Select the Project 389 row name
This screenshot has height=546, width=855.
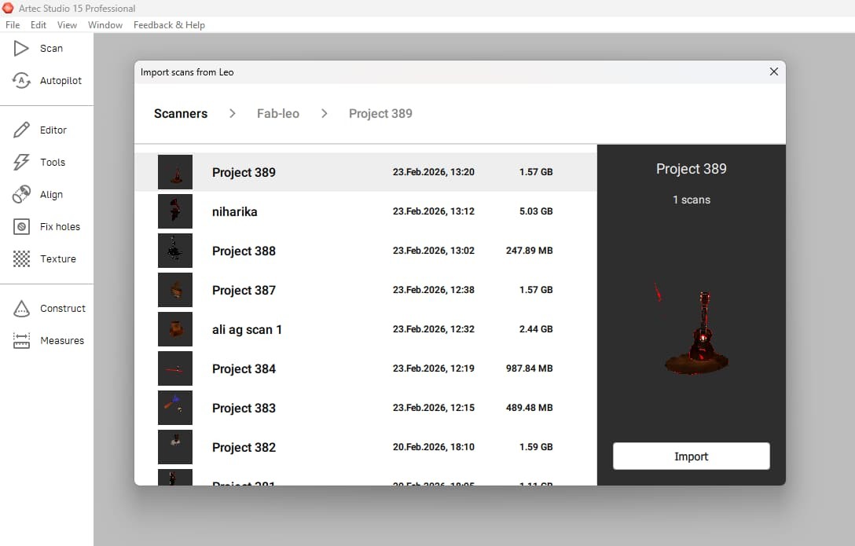tap(244, 172)
